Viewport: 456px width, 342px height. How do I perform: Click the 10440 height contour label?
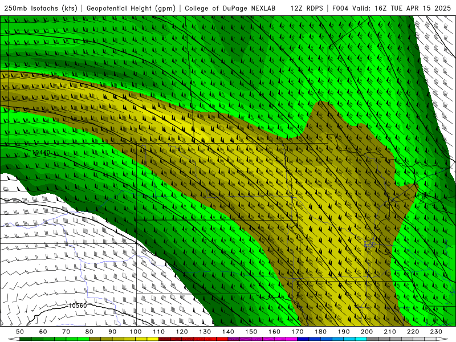(x=40, y=152)
